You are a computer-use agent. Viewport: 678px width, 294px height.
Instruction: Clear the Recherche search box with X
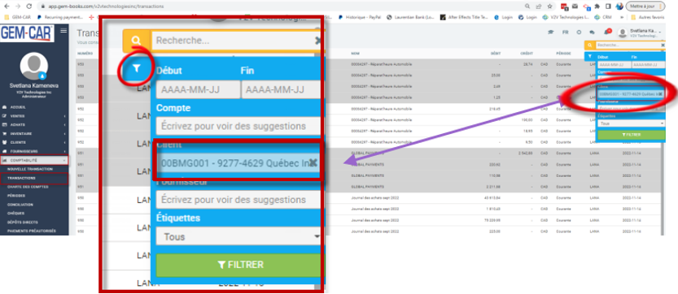pyautogui.click(x=317, y=41)
